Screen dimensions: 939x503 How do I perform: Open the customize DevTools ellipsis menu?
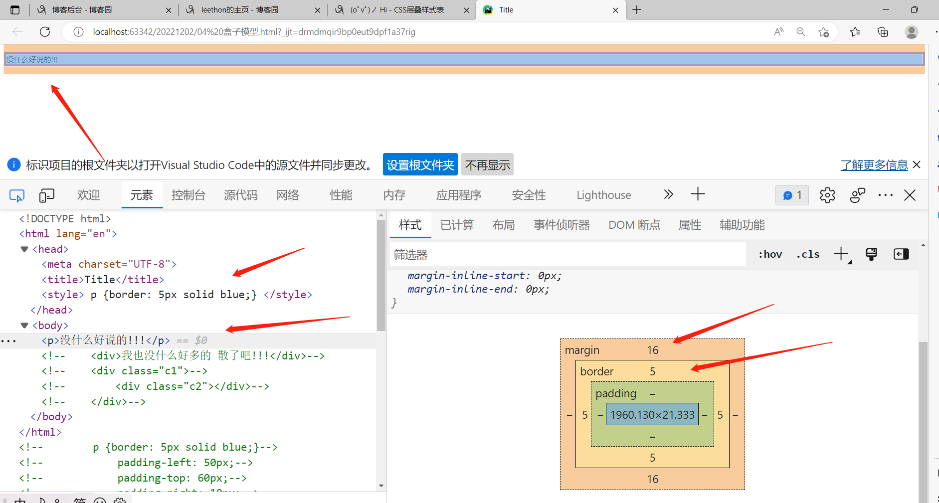[x=885, y=195]
